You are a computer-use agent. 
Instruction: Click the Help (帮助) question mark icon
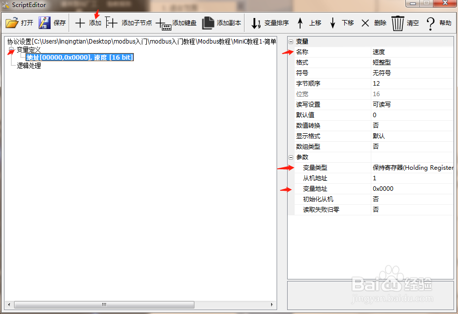tap(430, 24)
